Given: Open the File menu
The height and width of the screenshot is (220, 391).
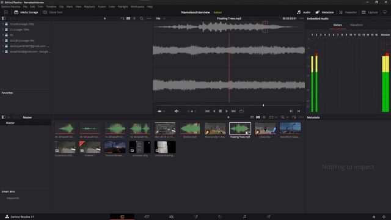Looking at the screenshot, I should pos(25,7).
